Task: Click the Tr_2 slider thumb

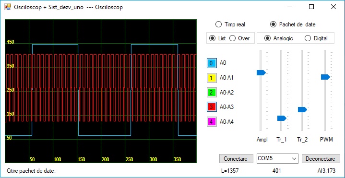Action: click(x=302, y=109)
